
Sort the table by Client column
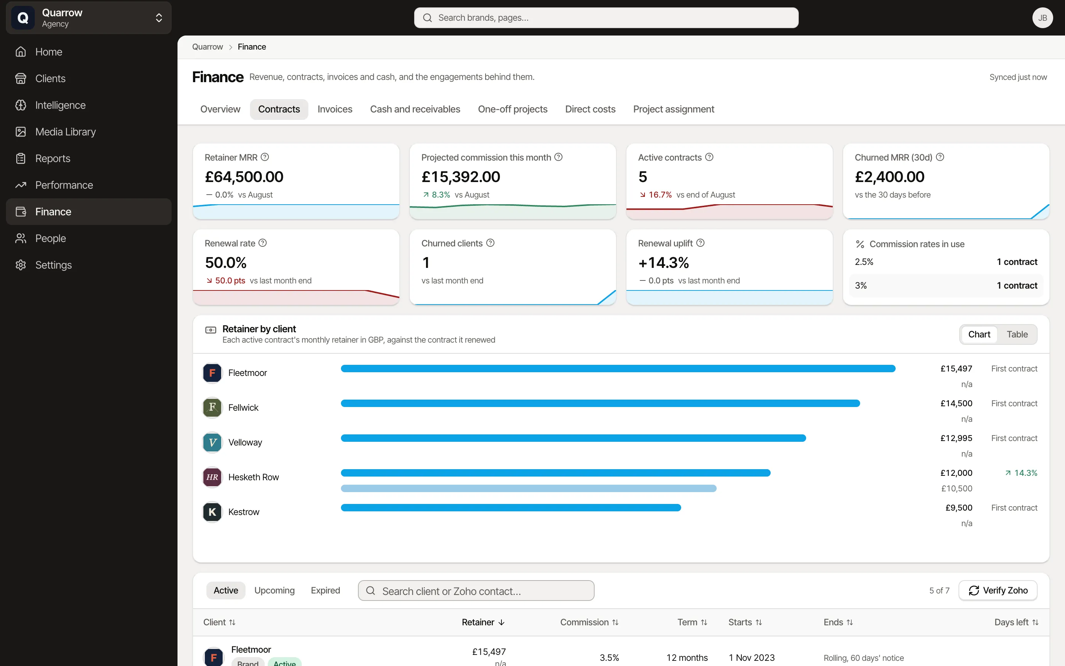point(219,622)
